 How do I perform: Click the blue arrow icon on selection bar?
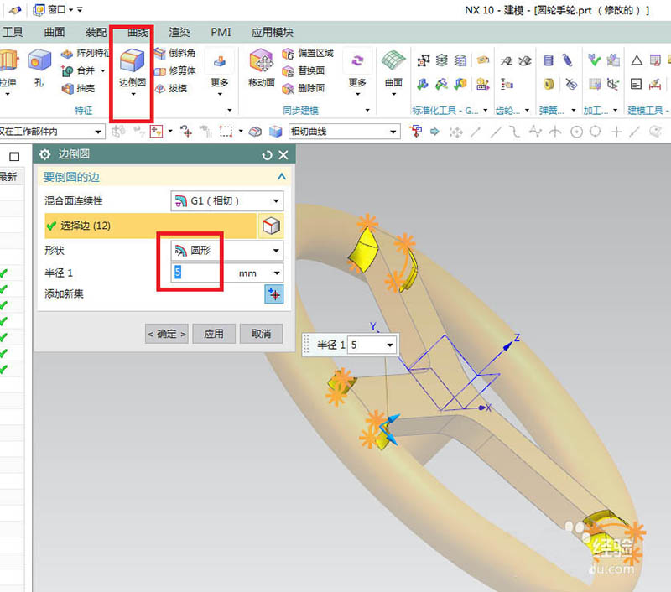434,132
